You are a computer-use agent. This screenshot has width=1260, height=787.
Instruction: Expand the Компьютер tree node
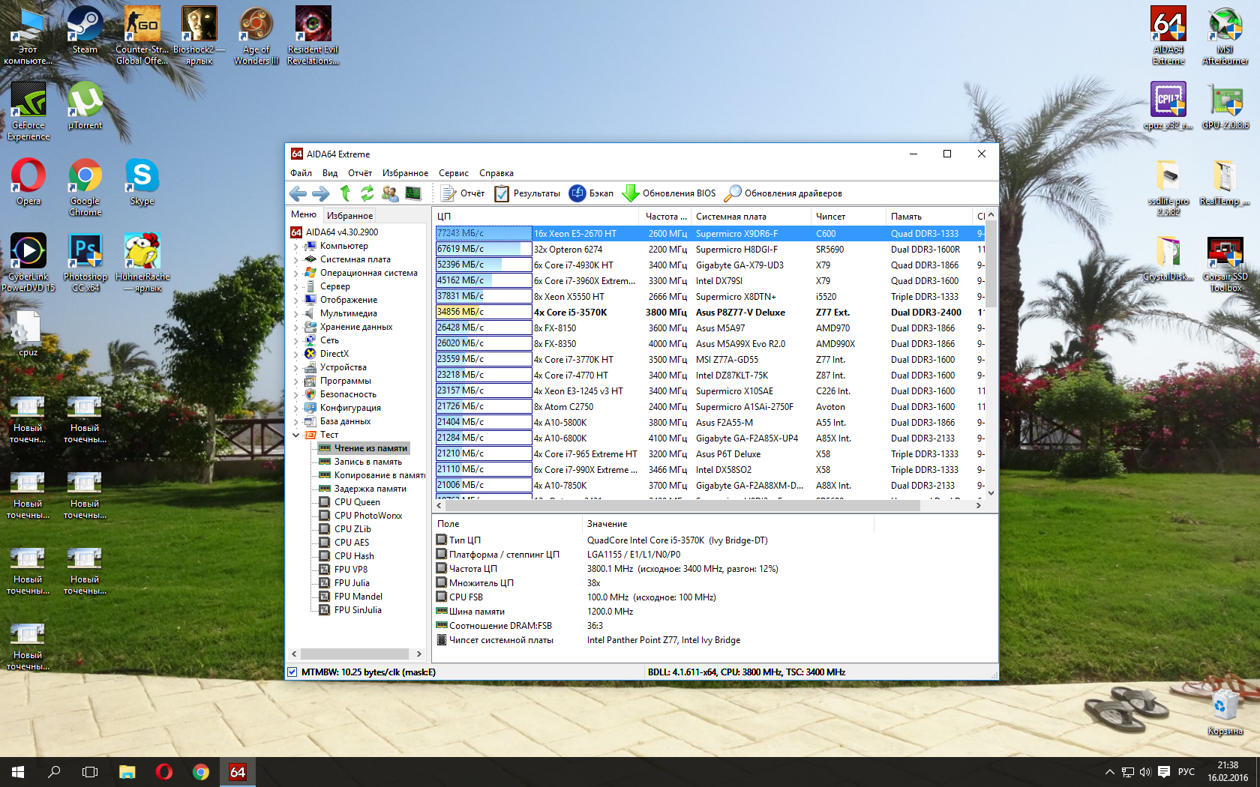tap(296, 246)
